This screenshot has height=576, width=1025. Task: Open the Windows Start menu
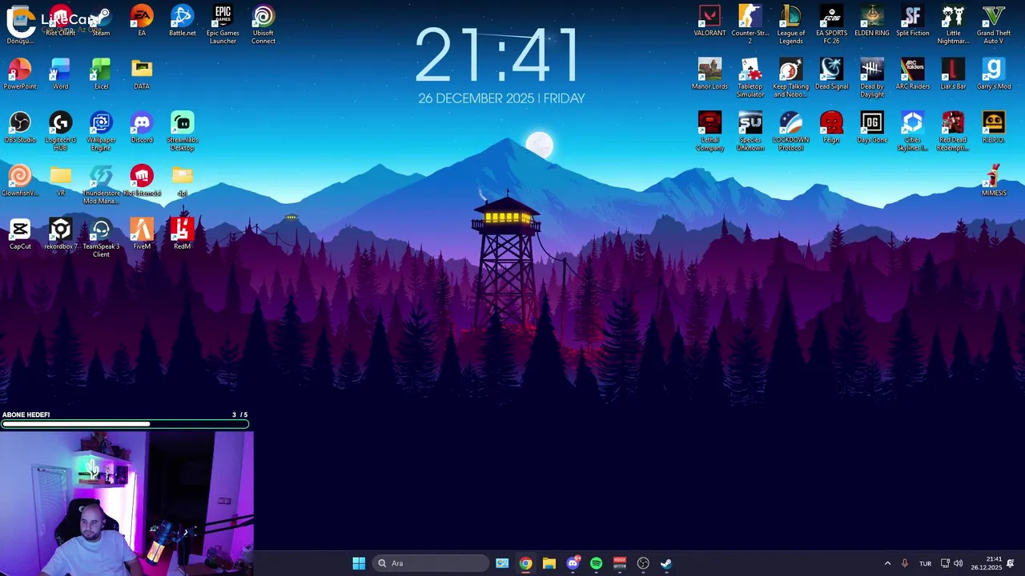[359, 563]
